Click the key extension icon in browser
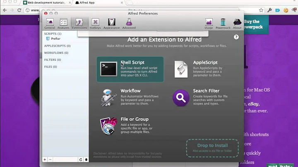Image resolution: width=298 pixels, height=167 pixels. click(x=269, y=10)
